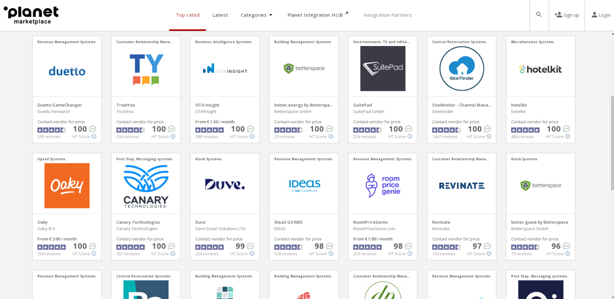The width and height of the screenshot is (614, 299).
Task: Open the SiteMinder logo thumbnail
Action: 461,68
